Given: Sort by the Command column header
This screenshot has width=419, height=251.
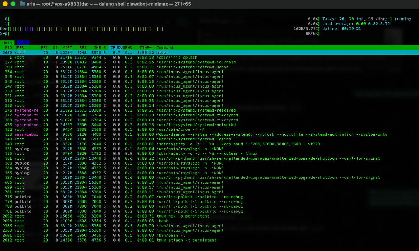Looking at the screenshot, I should pyautogui.click(x=165, y=48).
